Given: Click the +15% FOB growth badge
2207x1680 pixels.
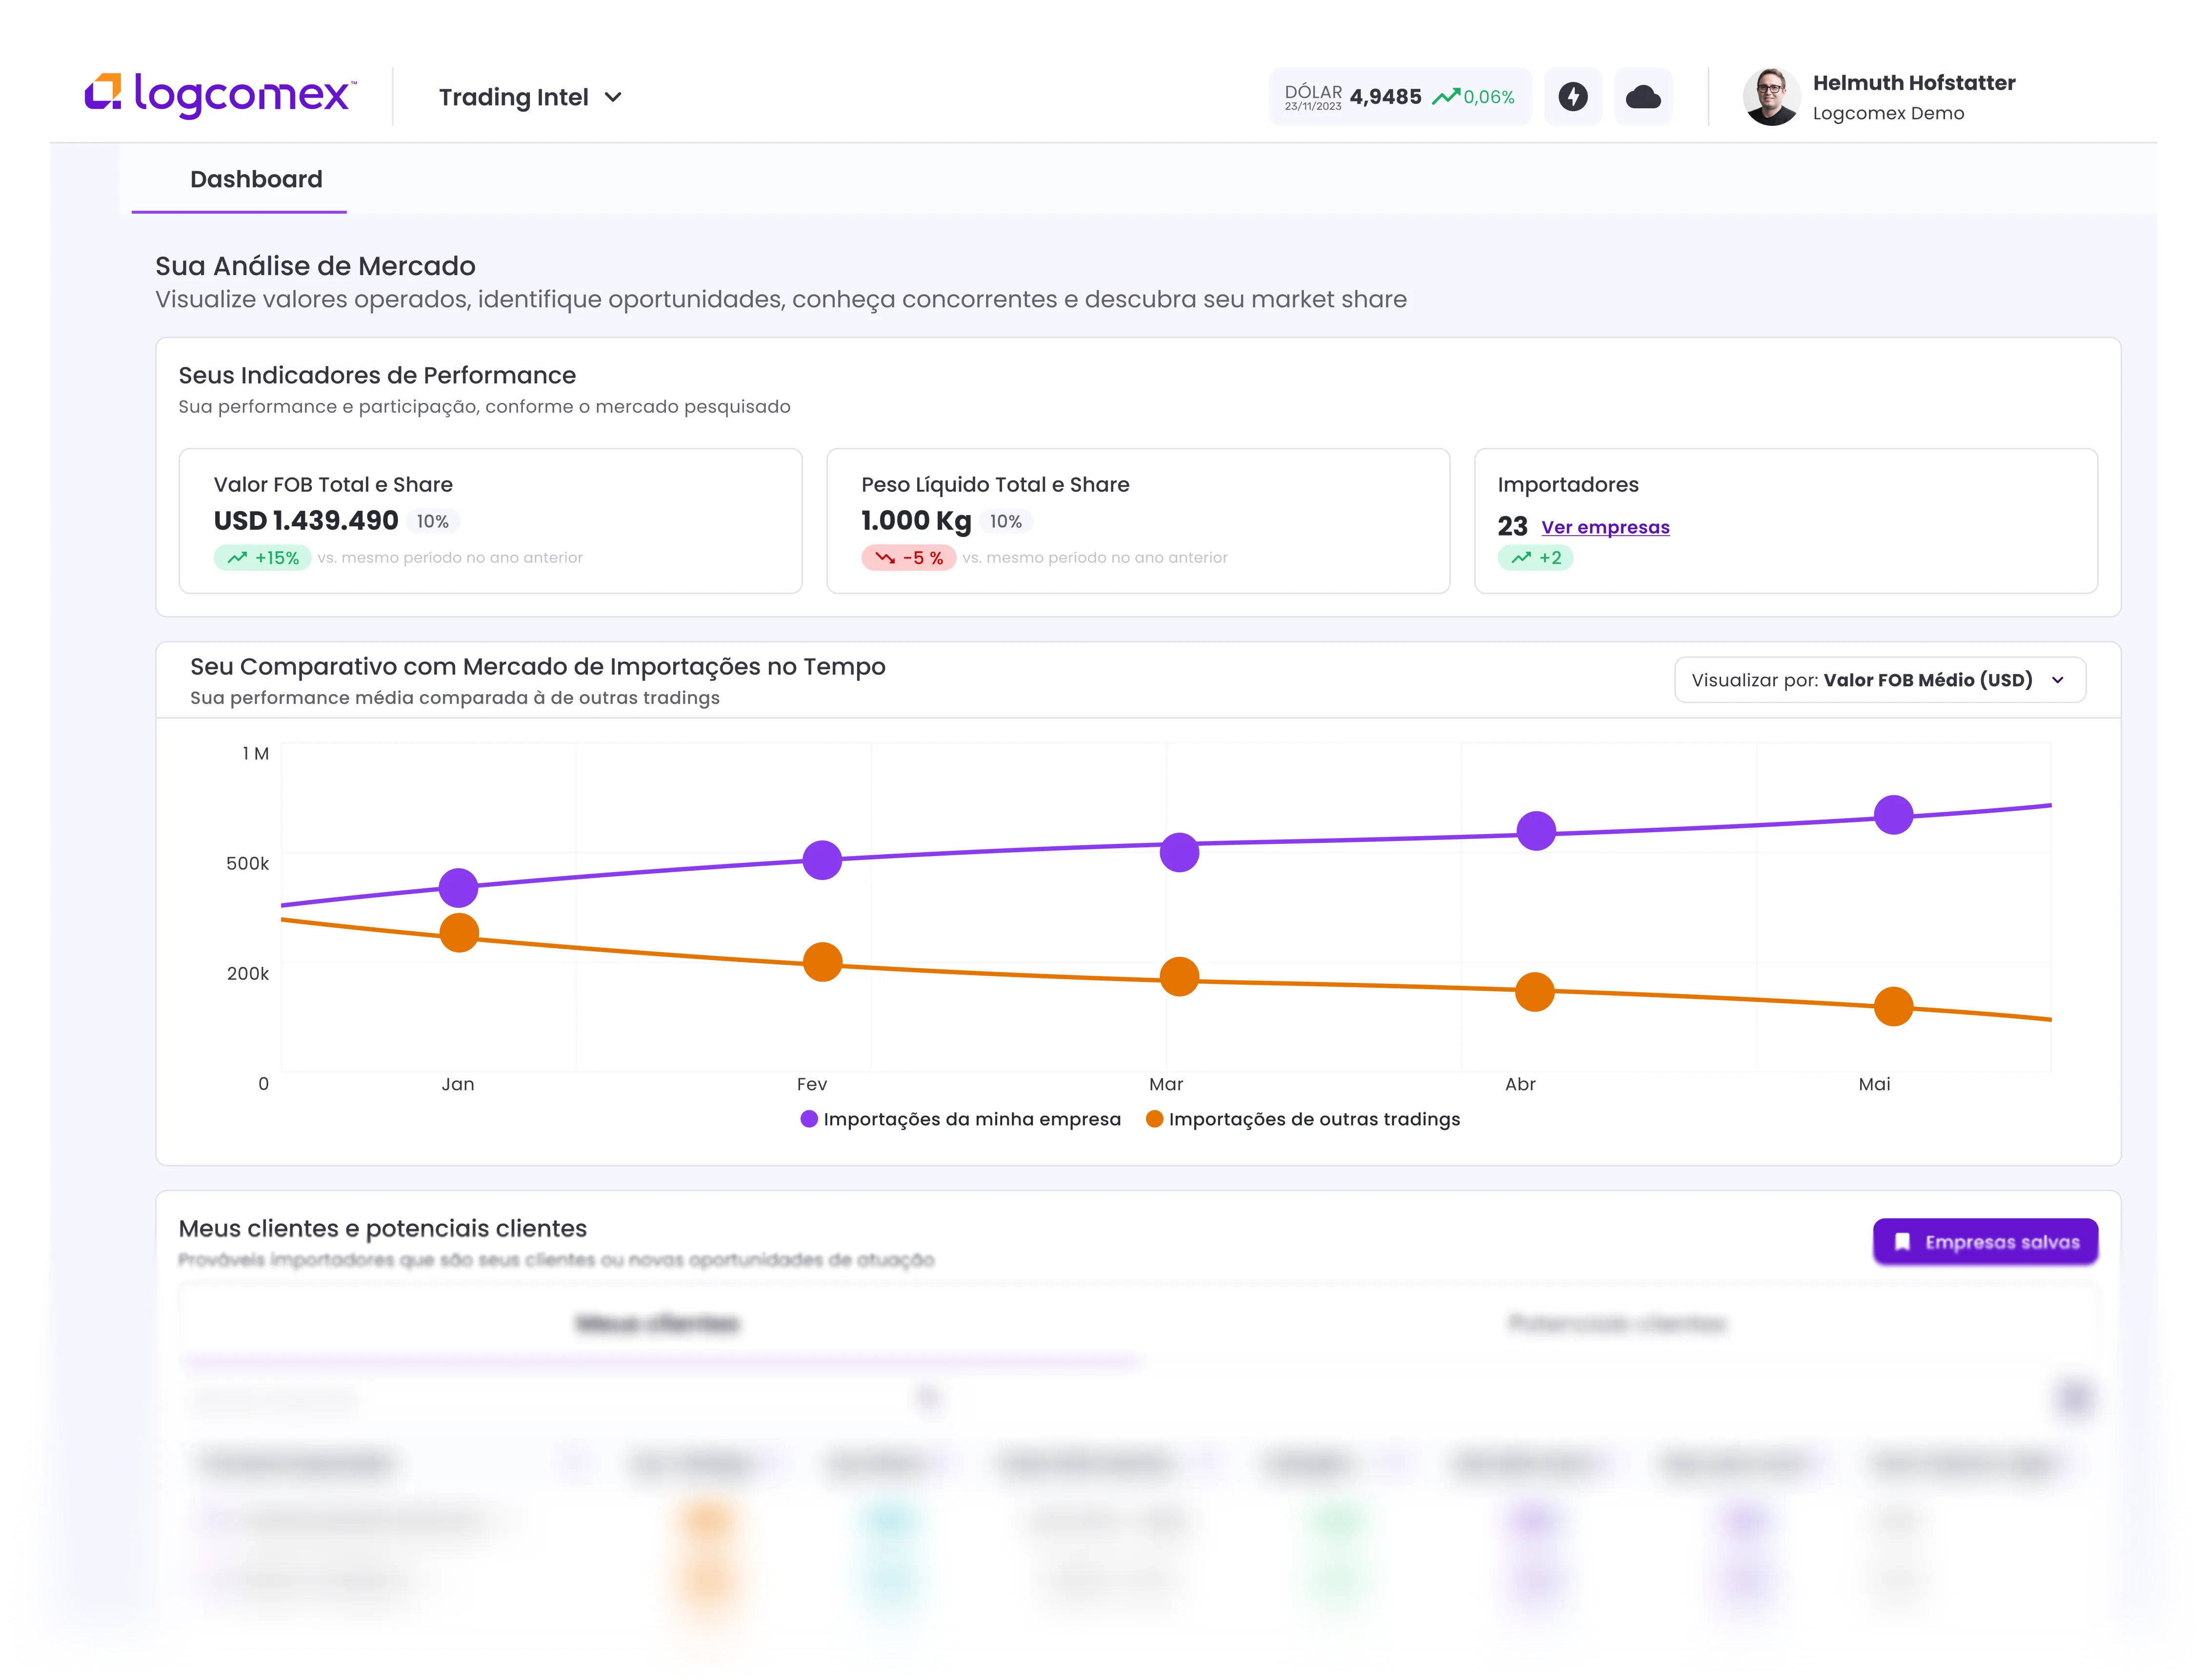Looking at the screenshot, I should pyautogui.click(x=263, y=558).
